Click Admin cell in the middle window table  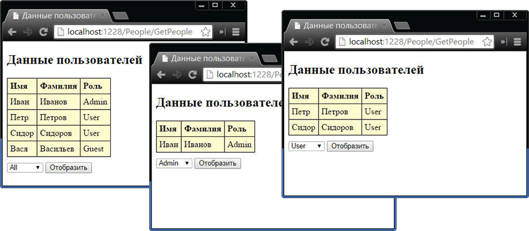point(239,144)
